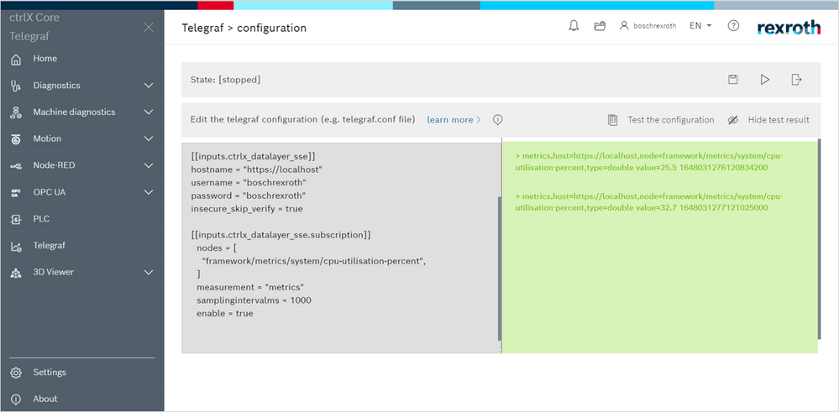Click the Rexroth logo
This screenshot has height=412, width=839.
click(789, 27)
